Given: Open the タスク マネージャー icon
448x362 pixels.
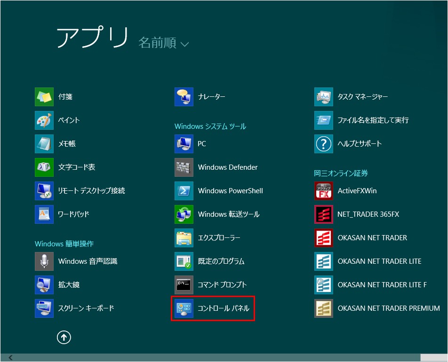Looking at the screenshot, I should tap(324, 97).
